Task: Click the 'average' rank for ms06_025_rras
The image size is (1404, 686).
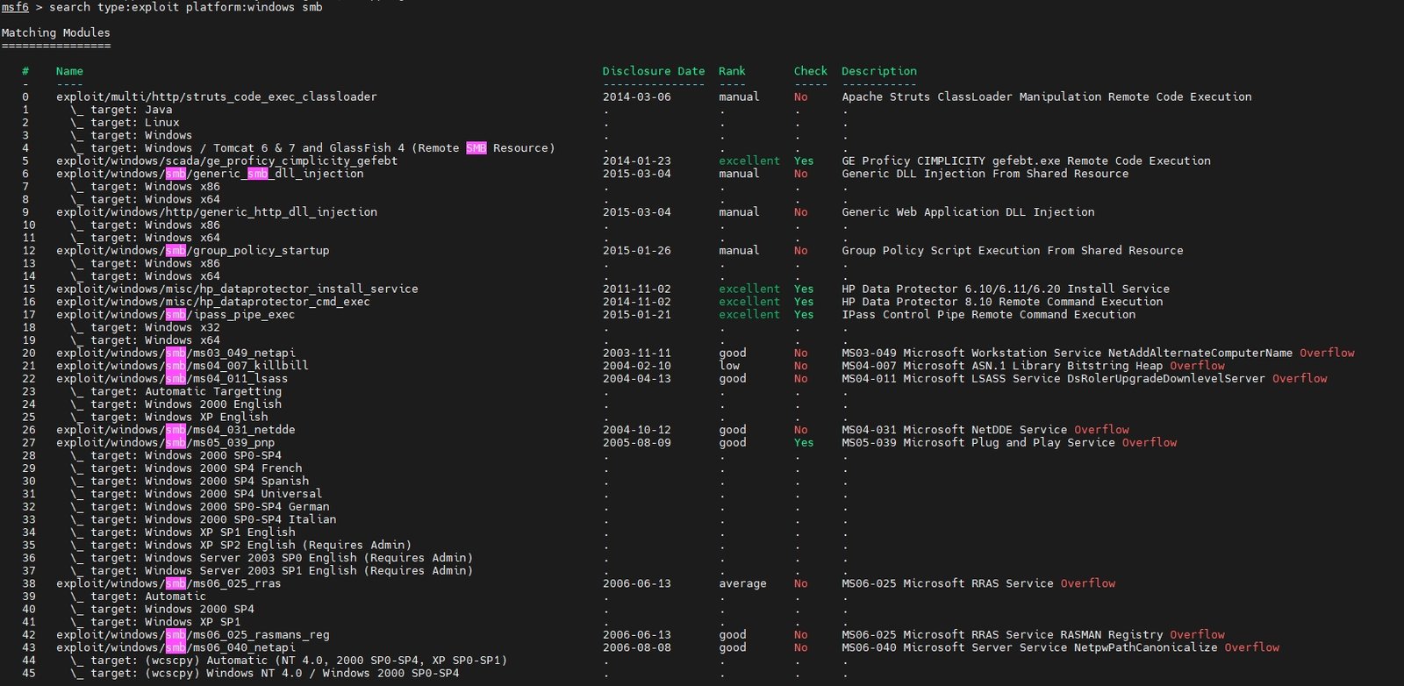Action: (742, 583)
